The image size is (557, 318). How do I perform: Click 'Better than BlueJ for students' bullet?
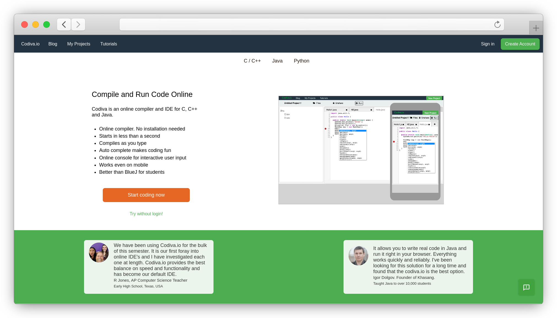pos(132,172)
